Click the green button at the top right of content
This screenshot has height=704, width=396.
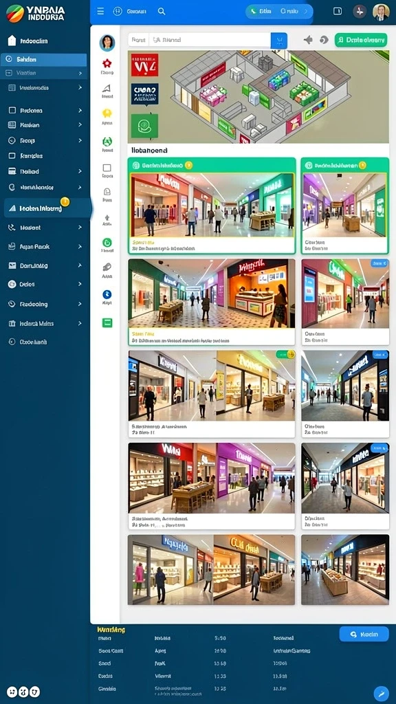[360, 40]
